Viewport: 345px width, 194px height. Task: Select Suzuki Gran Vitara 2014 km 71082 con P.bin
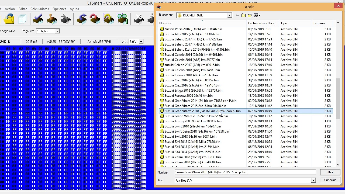pos(200,101)
